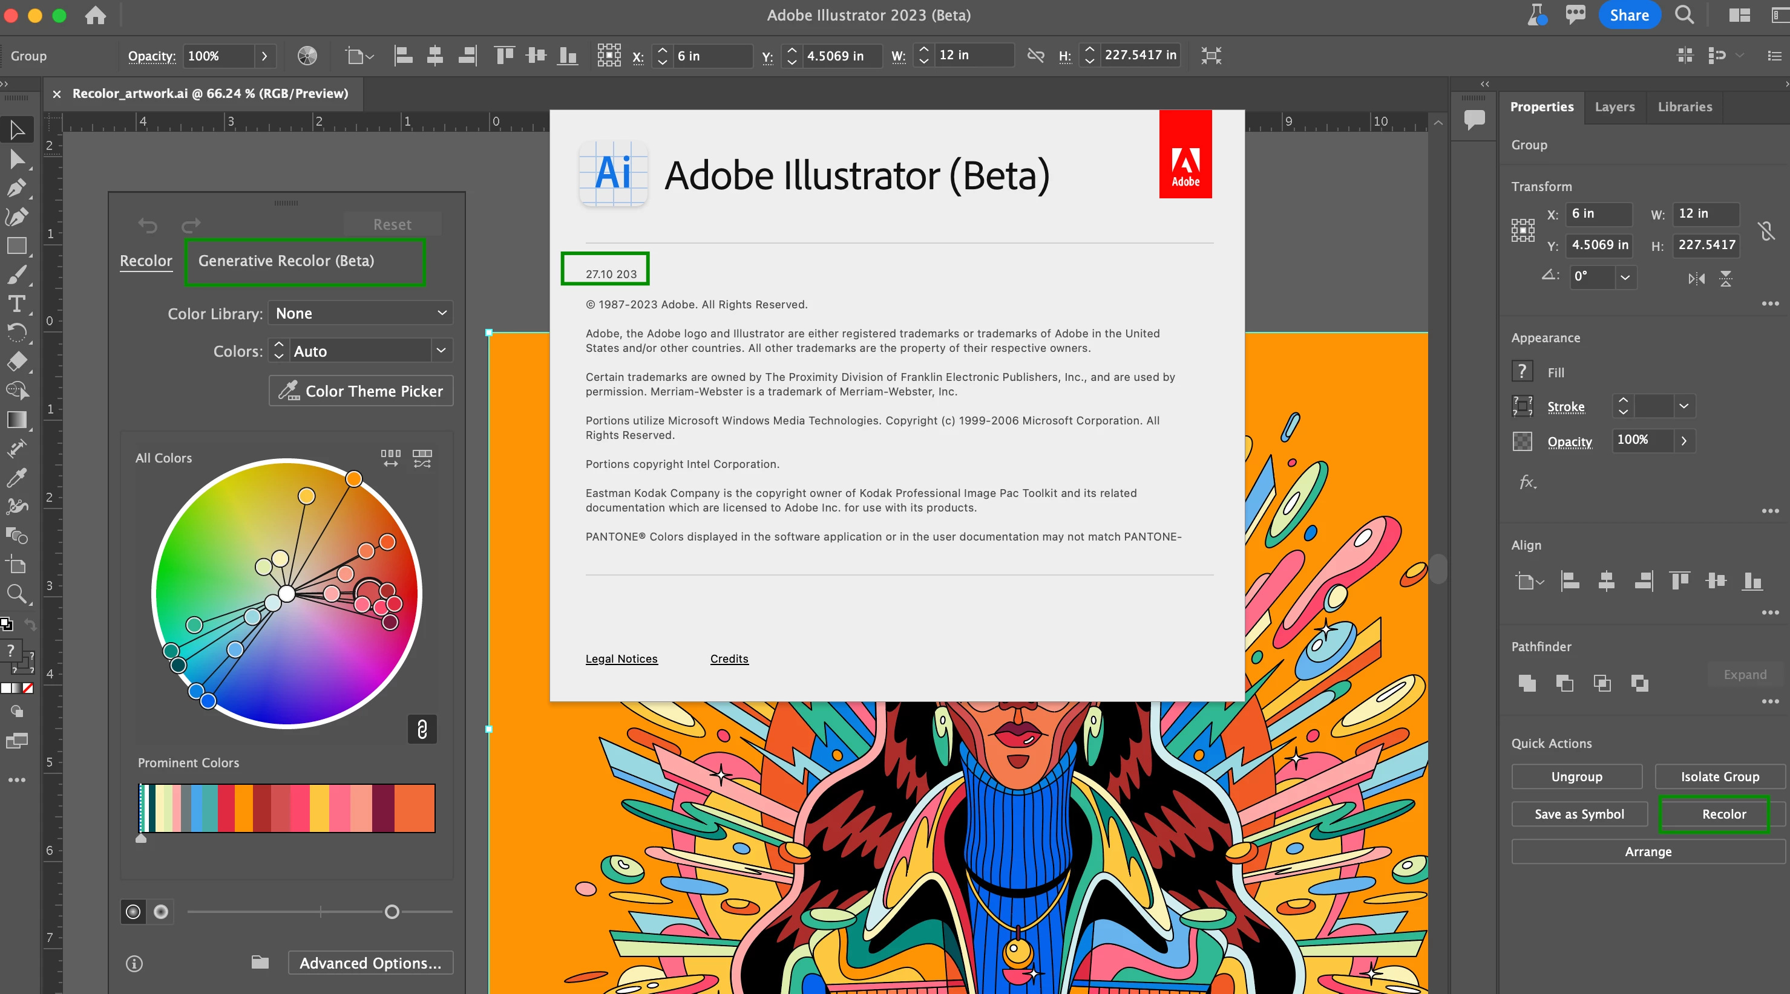Click the Recolor Artwork wheel icon
This screenshot has width=1790, height=994.
click(x=307, y=56)
